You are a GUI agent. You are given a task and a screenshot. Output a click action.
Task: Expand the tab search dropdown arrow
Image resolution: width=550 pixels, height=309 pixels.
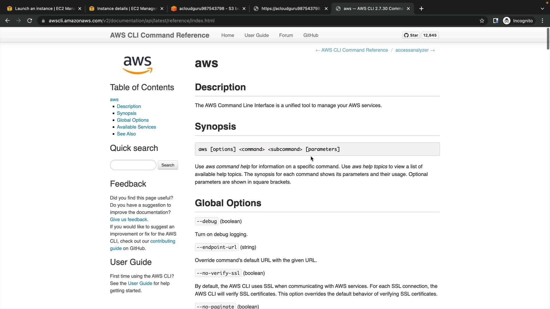pyautogui.click(x=542, y=9)
